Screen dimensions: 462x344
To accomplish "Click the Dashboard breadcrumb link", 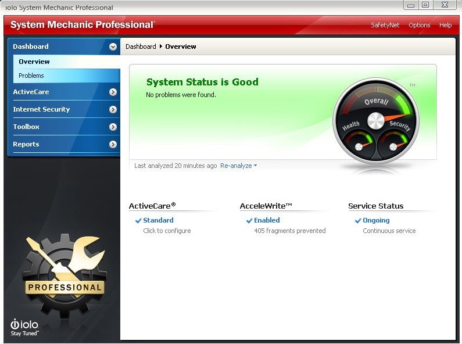I will coord(141,46).
